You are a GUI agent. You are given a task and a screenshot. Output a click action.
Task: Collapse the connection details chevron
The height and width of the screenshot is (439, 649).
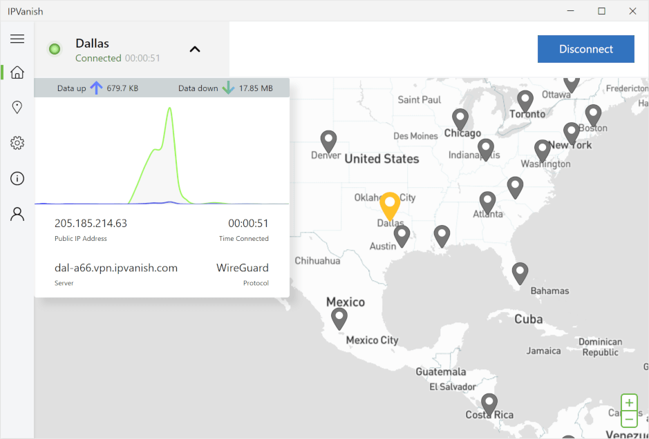[194, 50]
